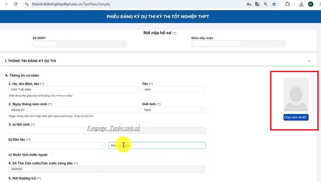
Task: Click the Chọn ảnh (4x6) button
Action: tap(296, 117)
